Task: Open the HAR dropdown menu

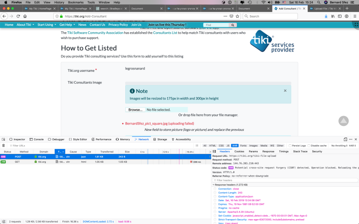Action: tap(352, 146)
